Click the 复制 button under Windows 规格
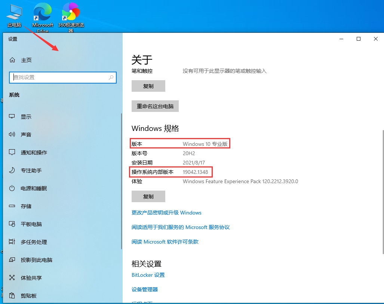Screen dimensions: 384x304 click(148, 197)
